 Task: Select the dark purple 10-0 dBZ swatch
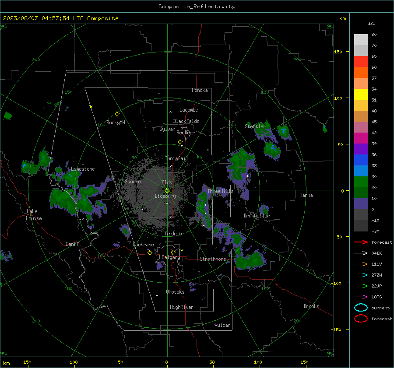(361, 204)
